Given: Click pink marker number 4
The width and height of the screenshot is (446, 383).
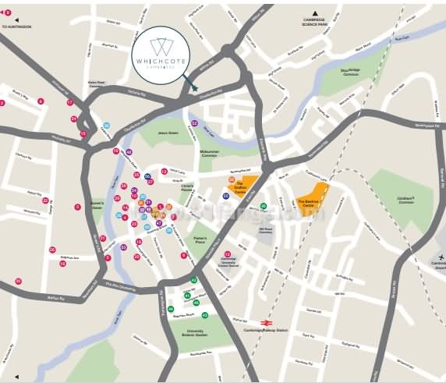Looking at the screenshot, I should click(125, 218).
